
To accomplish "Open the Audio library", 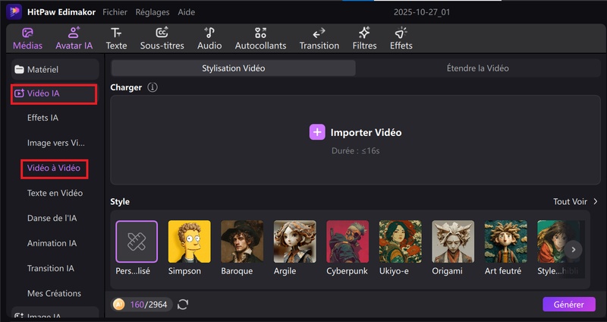I will pyautogui.click(x=209, y=39).
